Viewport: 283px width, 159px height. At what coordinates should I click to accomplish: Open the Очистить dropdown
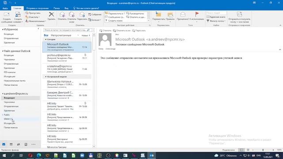32,17
